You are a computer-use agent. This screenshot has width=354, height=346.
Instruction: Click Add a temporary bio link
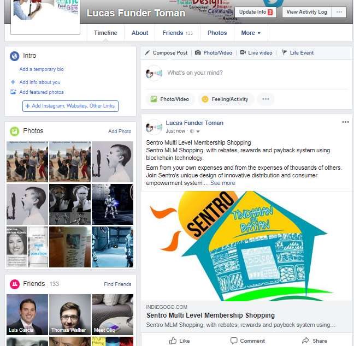[42, 69]
